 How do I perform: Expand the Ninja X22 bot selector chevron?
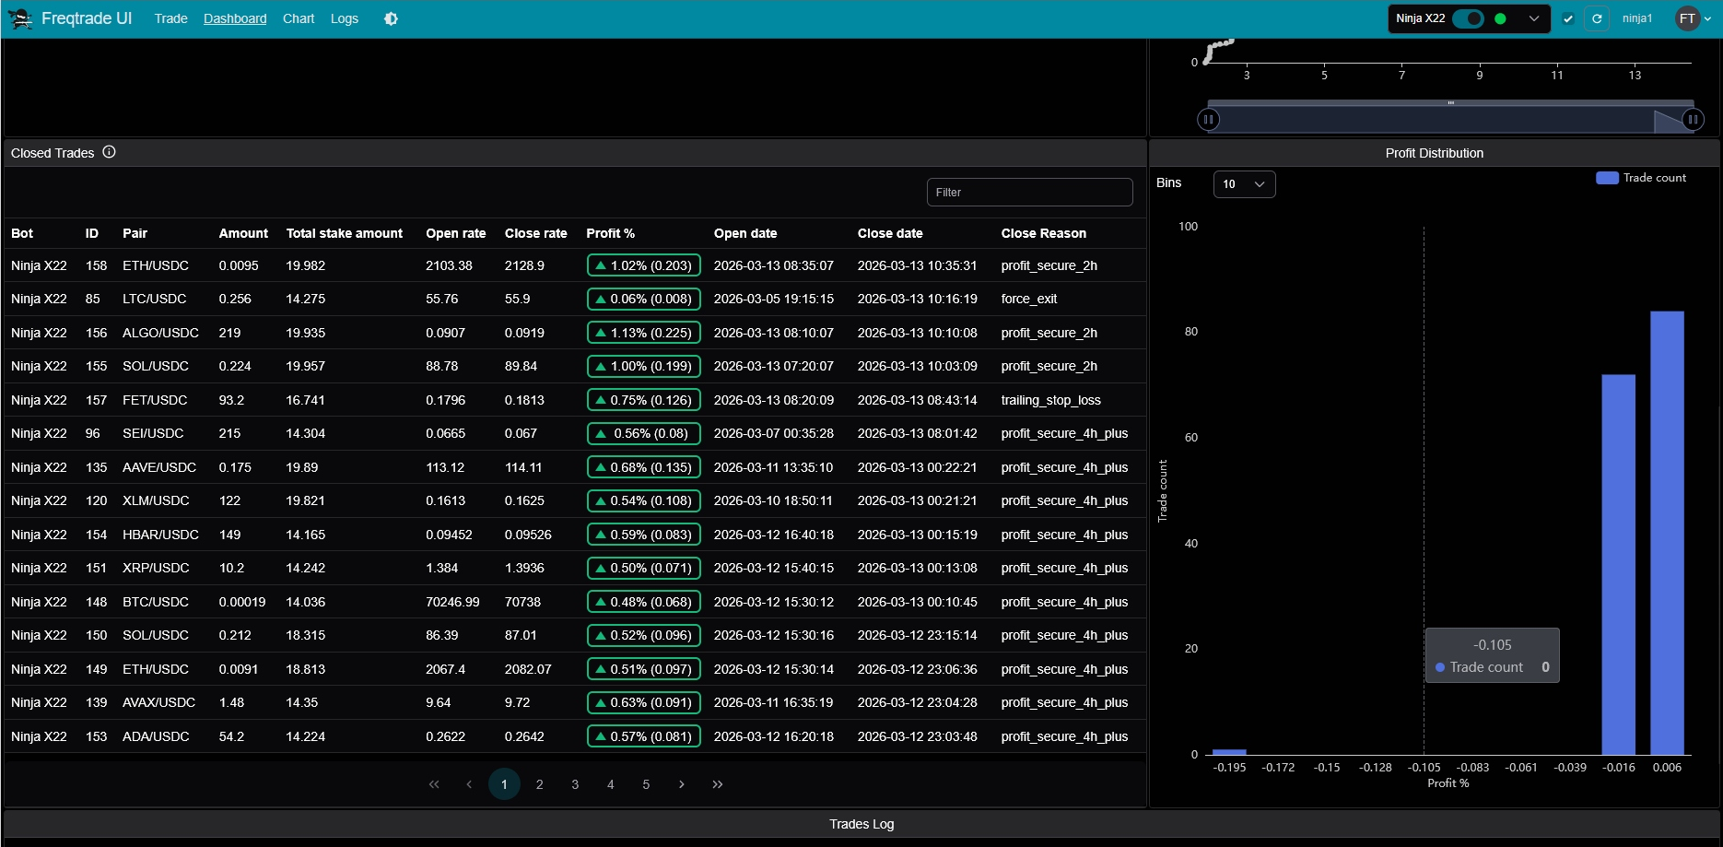[1534, 18]
